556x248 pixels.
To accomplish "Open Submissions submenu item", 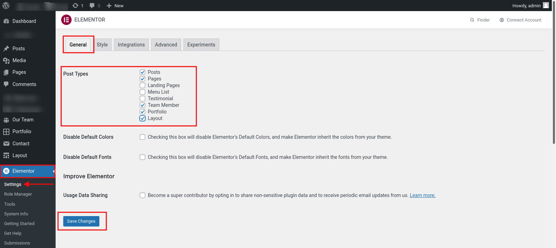I will tap(17, 243).
